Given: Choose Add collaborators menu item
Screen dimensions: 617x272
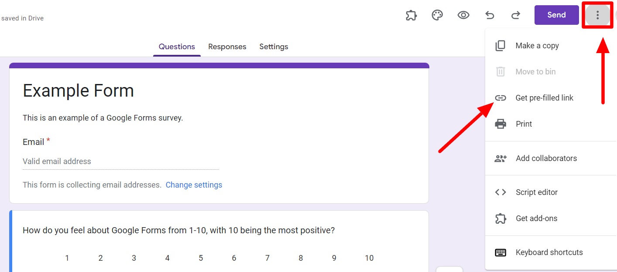Looking at the screenshot, I should point(551,158).
